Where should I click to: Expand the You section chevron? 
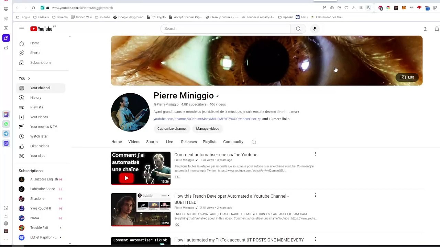(29, 78)
